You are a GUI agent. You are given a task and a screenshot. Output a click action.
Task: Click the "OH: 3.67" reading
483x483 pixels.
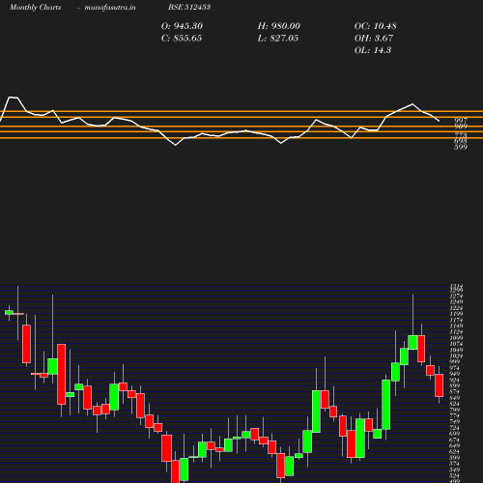(374, 39)
